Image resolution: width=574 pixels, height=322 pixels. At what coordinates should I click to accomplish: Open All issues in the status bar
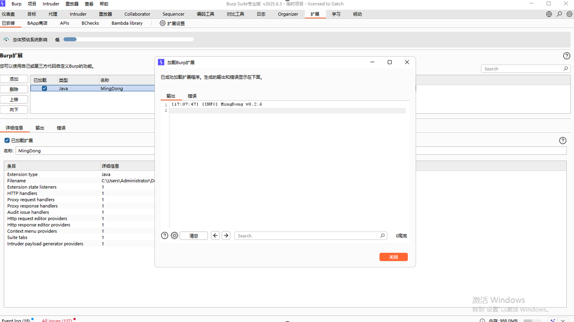click(57, 320)
